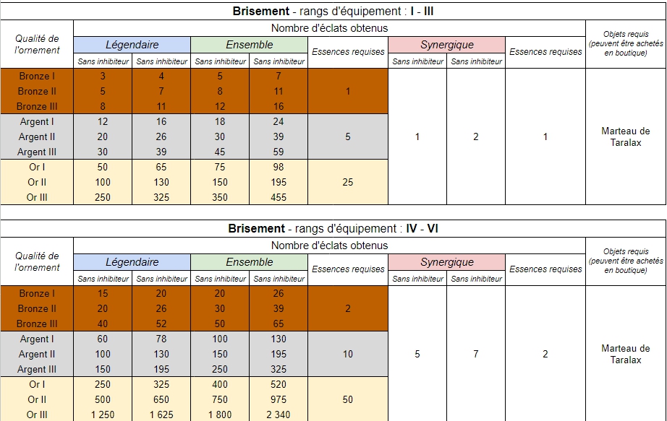This screenshot has width=667, height=421.
Task: Select value 52 in the IV - VI table
Action: tap(161, 324)
